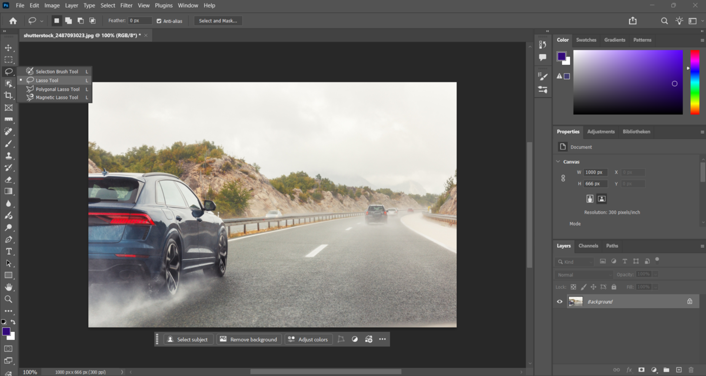The image size is (706, 376).
Task: Select the Rectangular Marquee tool
Action: coord(8,59)
